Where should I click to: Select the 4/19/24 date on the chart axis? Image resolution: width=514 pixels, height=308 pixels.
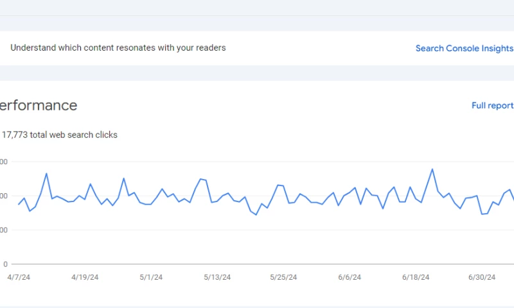85,277
